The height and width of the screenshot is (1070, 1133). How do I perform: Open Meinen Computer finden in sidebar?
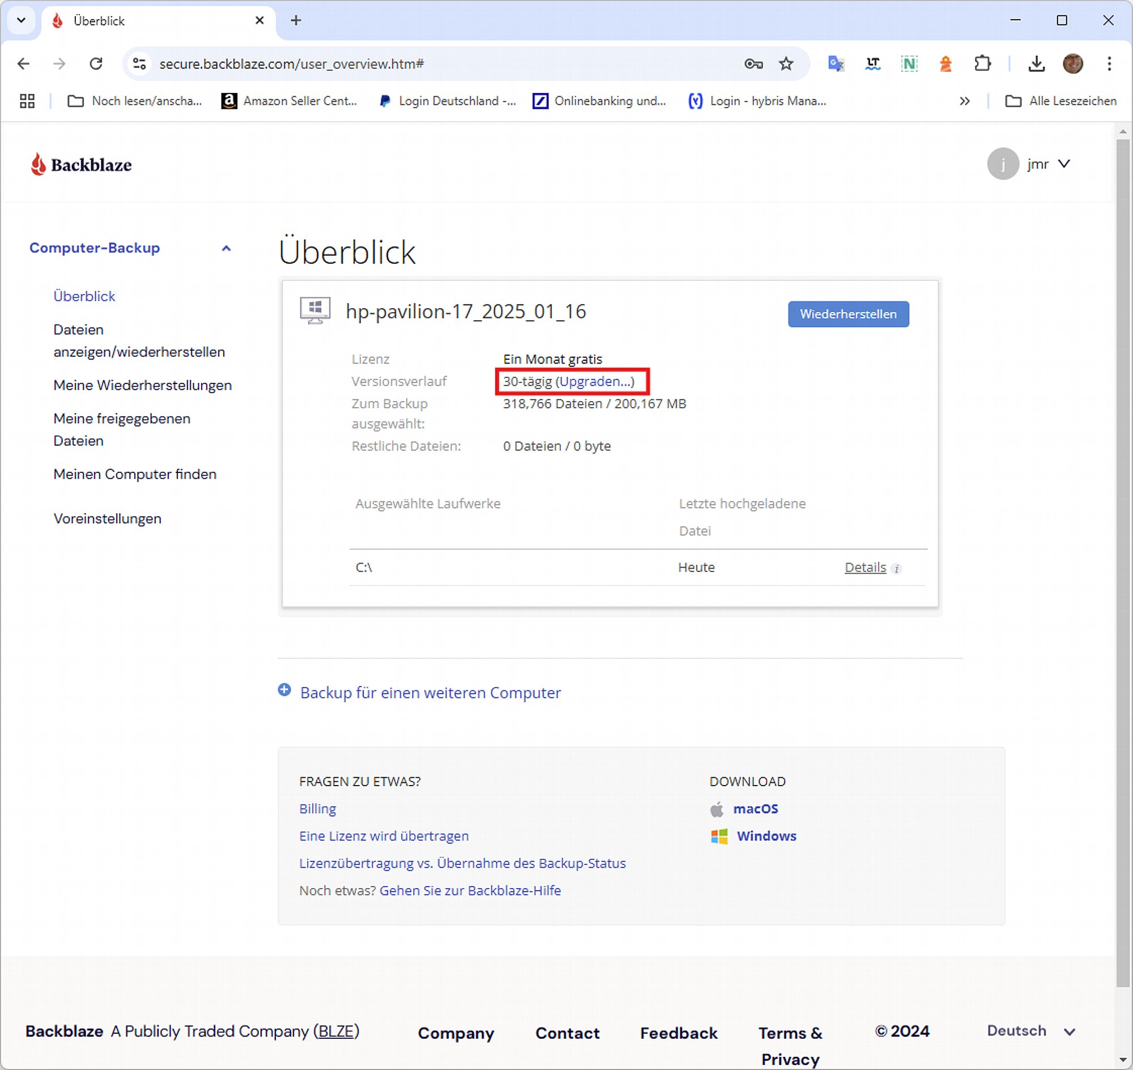135,474
